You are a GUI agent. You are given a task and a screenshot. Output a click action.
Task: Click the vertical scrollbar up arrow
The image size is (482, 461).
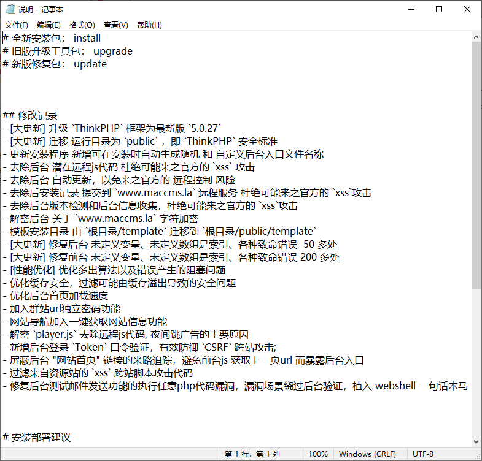[x=476, y=37]
